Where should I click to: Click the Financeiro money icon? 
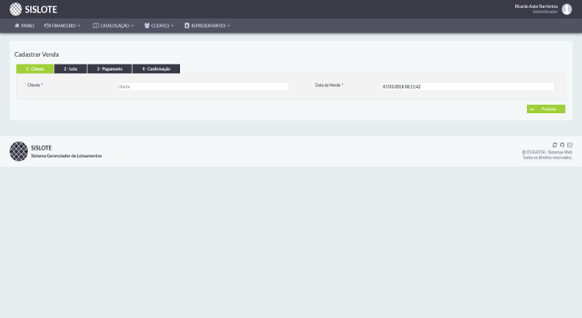[x=47, y=26]
